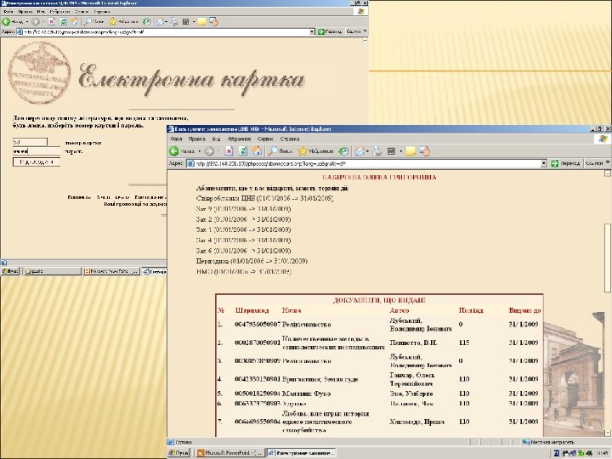Click Періодика subscription line

[x=252, y=261]
